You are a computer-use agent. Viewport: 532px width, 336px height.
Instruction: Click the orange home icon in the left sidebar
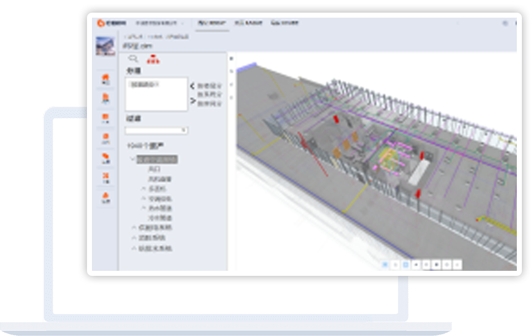pos(106,79)
